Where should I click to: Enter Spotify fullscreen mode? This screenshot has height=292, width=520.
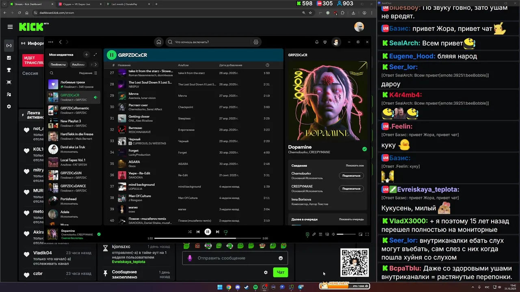(367, 234)
